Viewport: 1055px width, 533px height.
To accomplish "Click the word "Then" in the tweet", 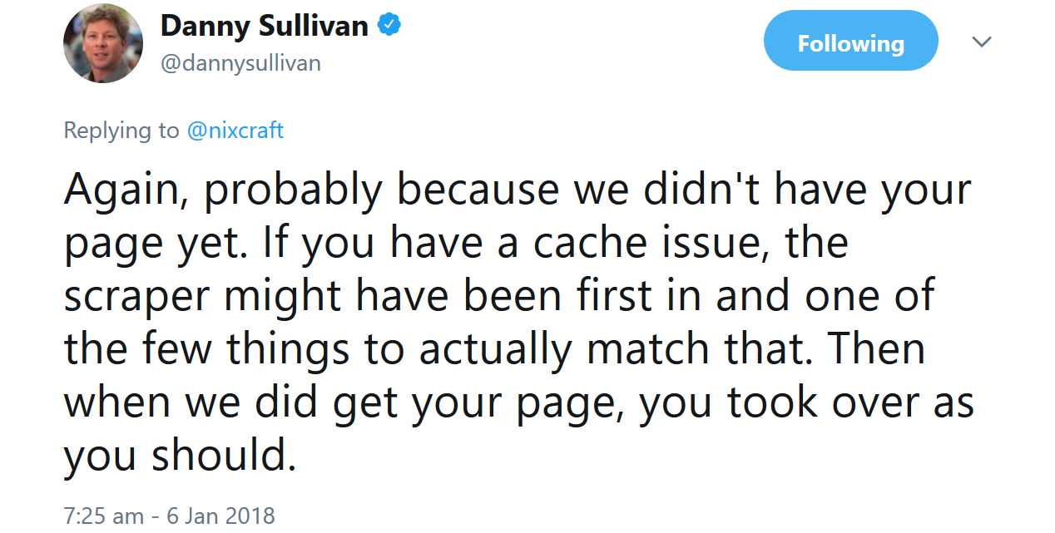I will (880, 350).
